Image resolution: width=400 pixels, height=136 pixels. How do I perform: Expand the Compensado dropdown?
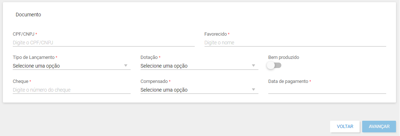tap(199, 90)
